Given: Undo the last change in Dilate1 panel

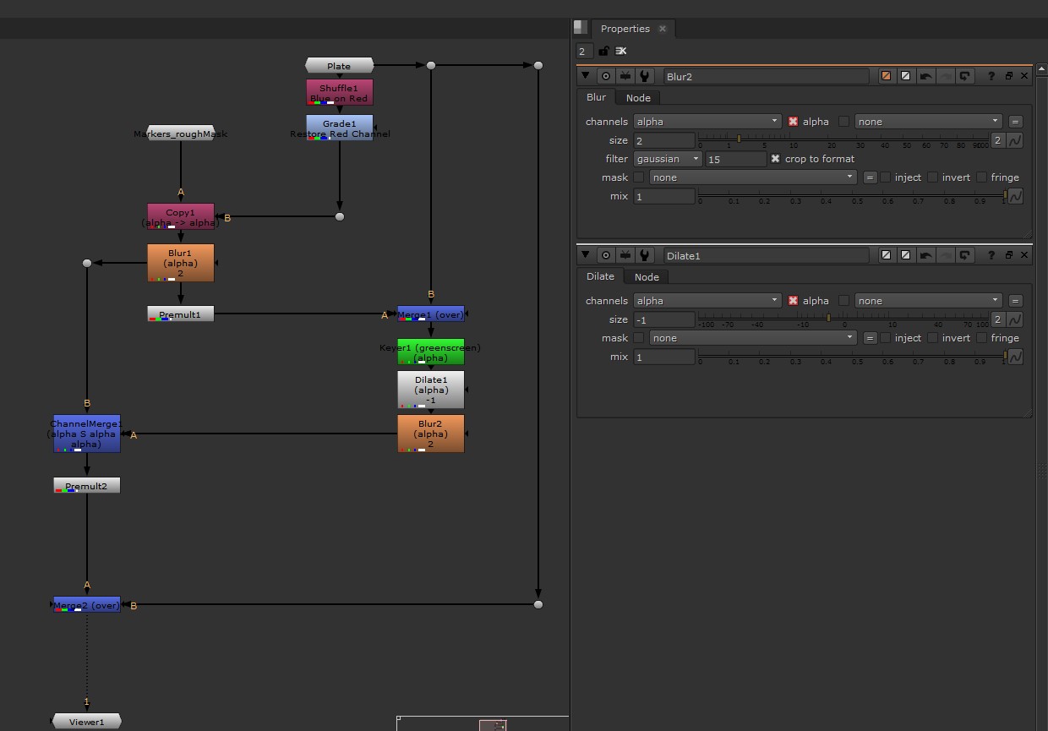Looking at the screenshot, I should (x=925, y=255).
